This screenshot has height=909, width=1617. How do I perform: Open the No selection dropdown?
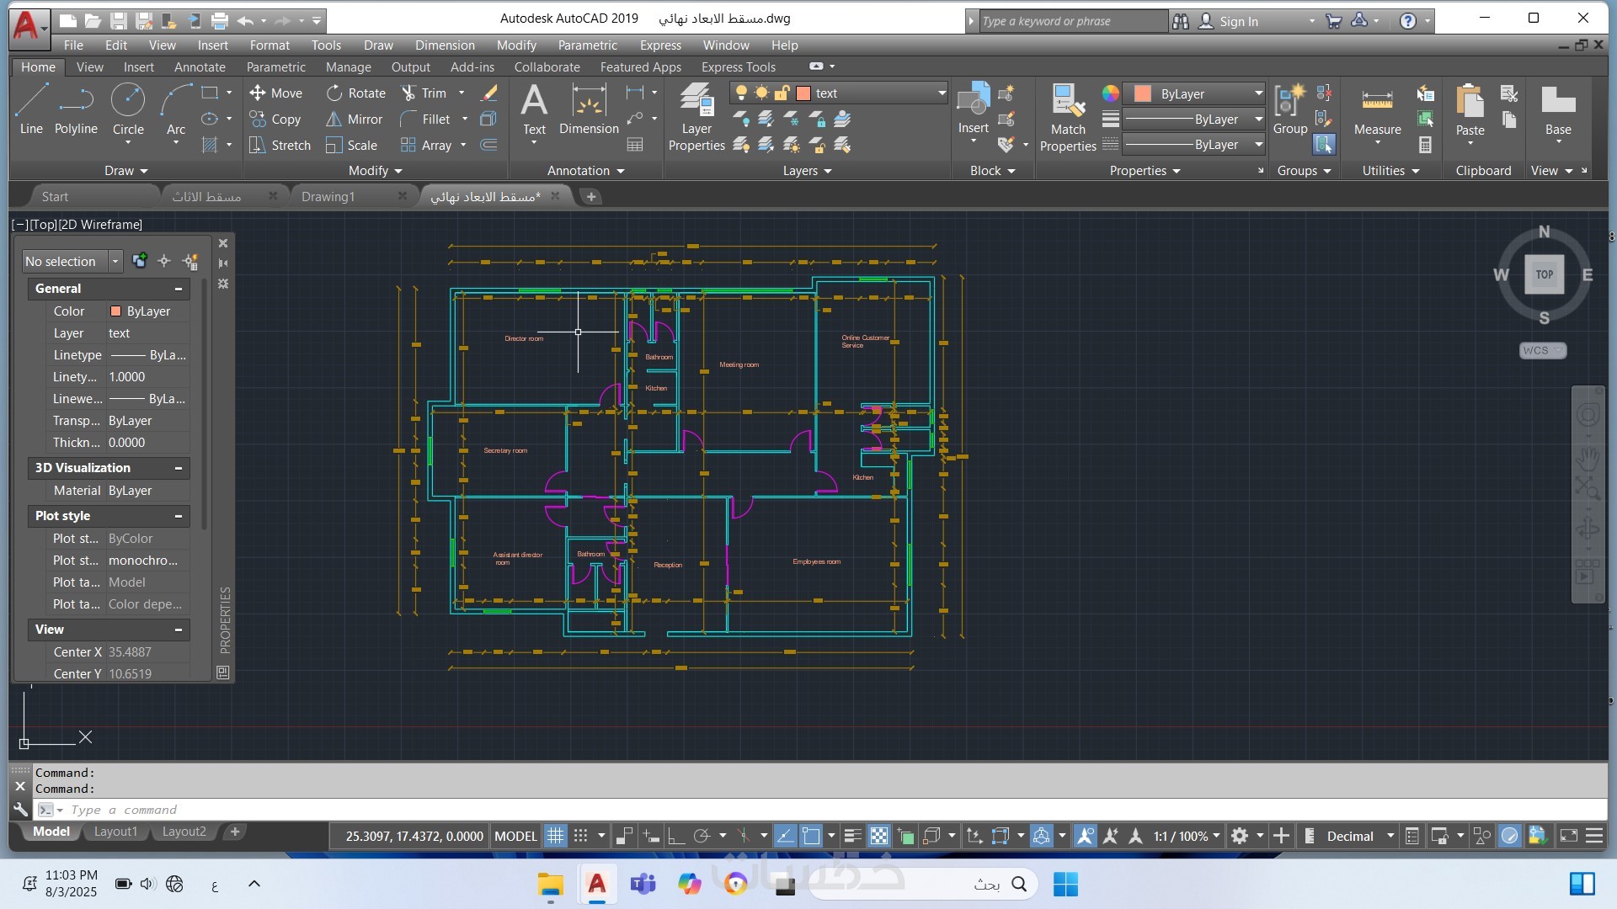[x=115, y=262]
